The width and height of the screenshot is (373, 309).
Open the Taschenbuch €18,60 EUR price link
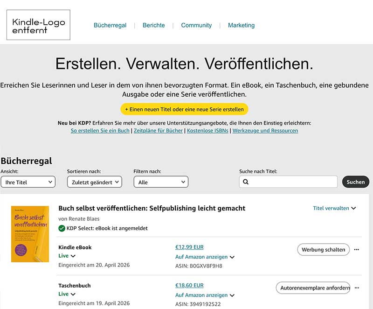click(x=189, y=285)
